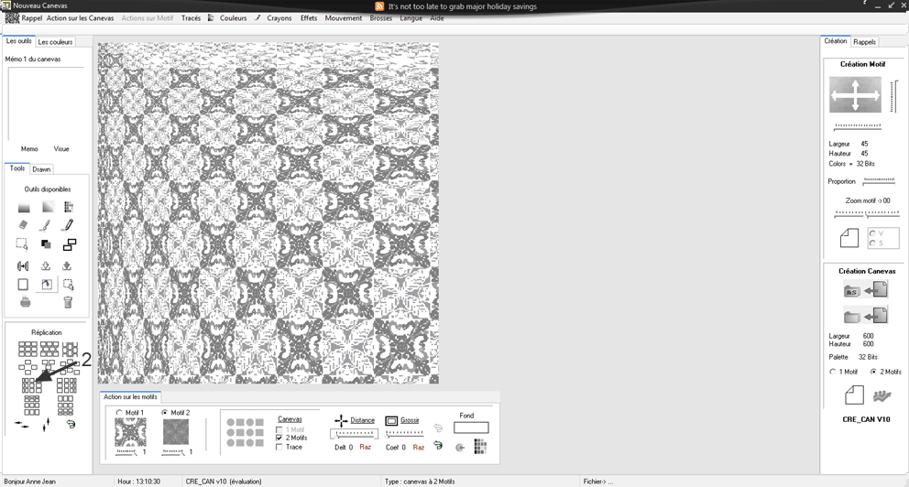Select the eraser tool in Outils disponibles
Viewport: 909px width, 487px height.
click(x=24, y=225)
